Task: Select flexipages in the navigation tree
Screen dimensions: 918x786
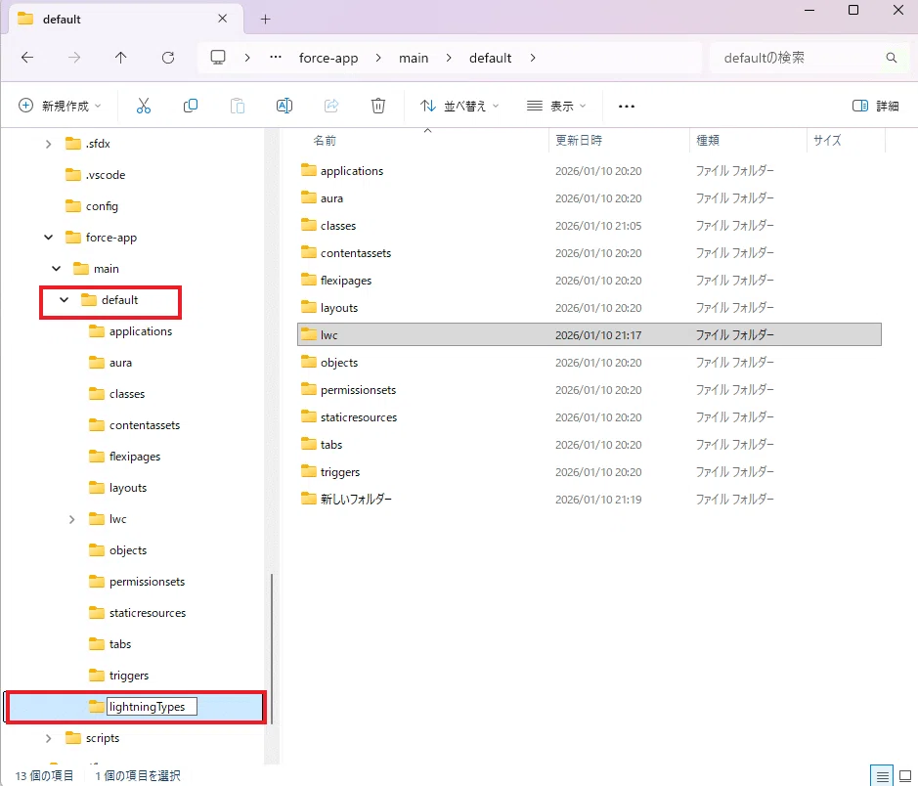Action: (134, 457)
